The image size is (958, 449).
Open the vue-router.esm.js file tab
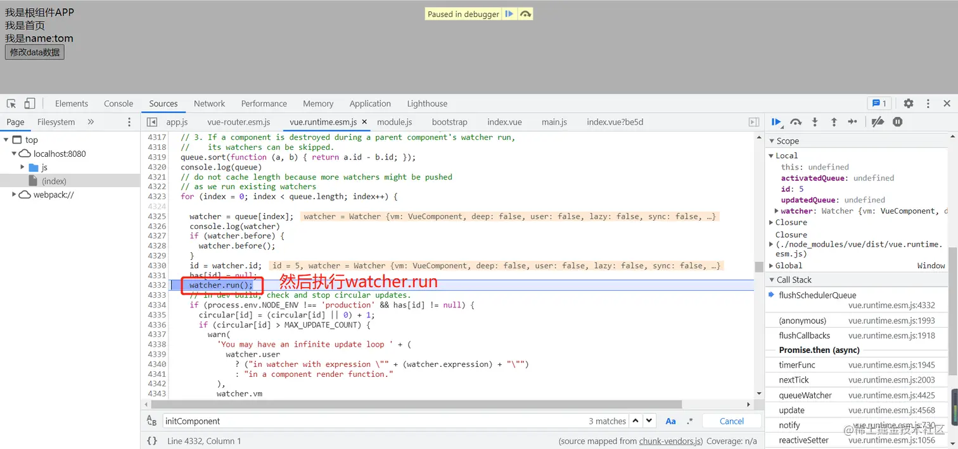pos(239,122)
